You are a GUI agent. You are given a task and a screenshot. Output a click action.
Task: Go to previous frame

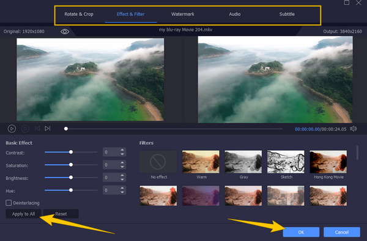click(37, 129)
